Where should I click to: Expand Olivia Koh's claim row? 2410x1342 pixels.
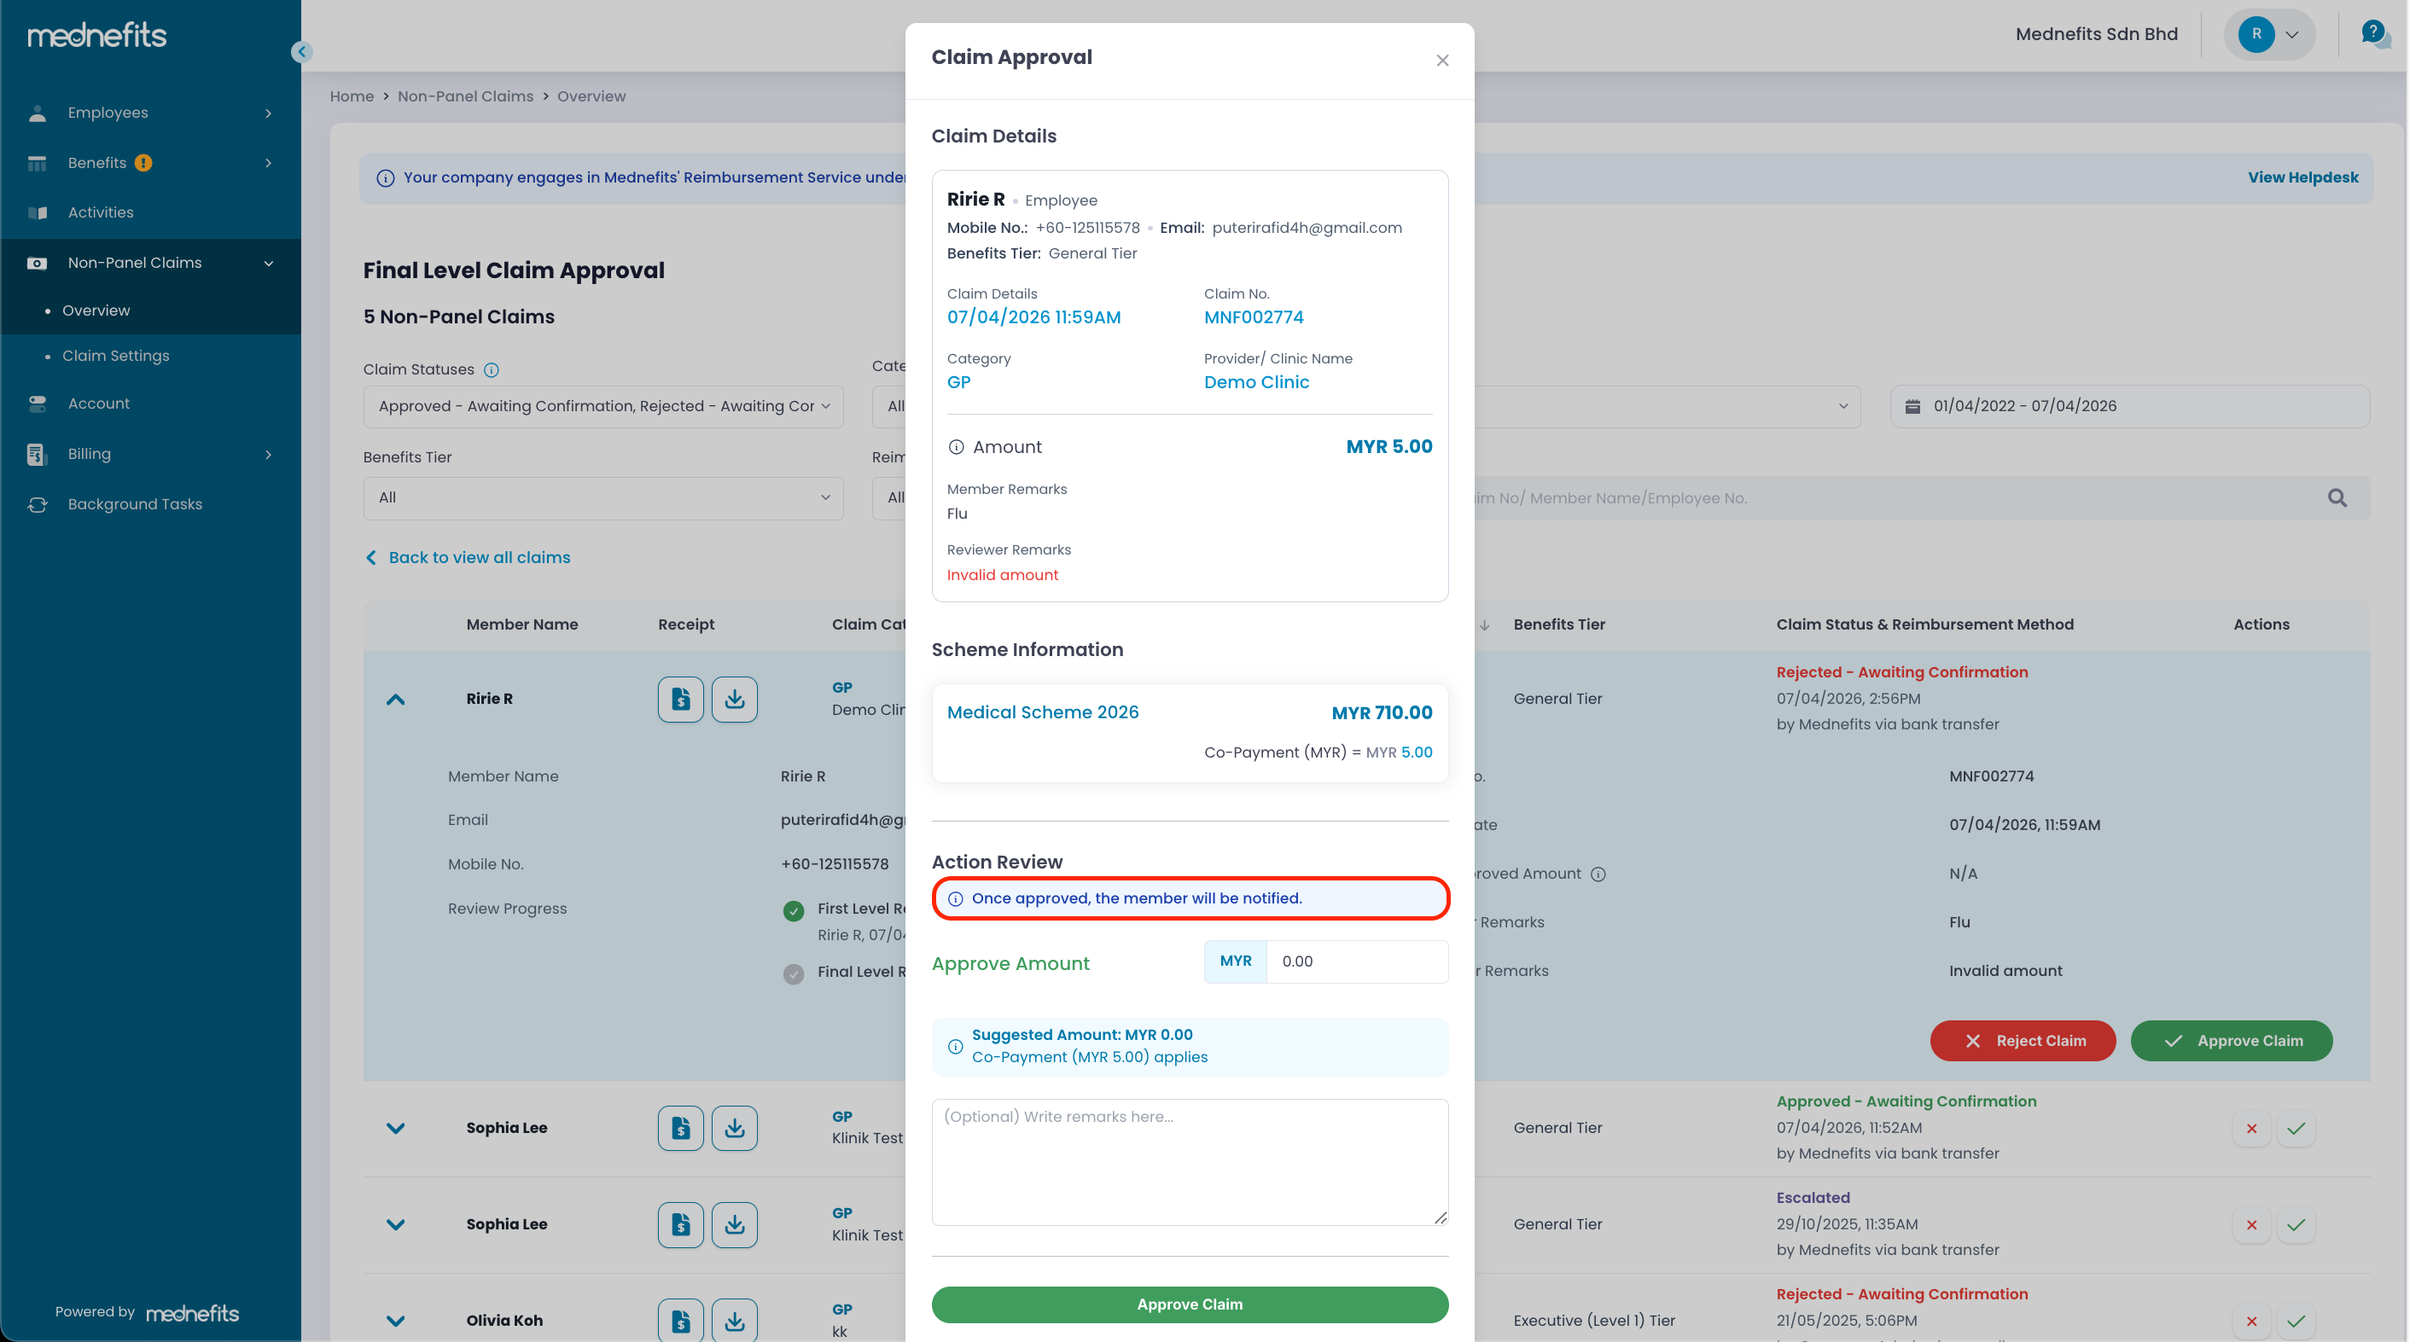(396, 1322)
